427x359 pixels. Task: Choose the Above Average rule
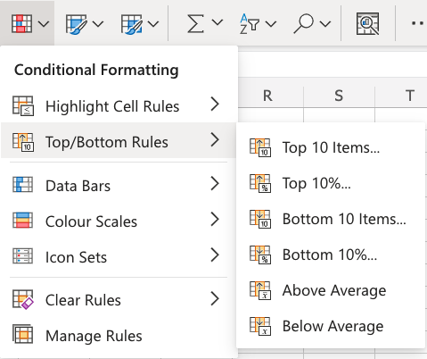(x=331, y=290)
